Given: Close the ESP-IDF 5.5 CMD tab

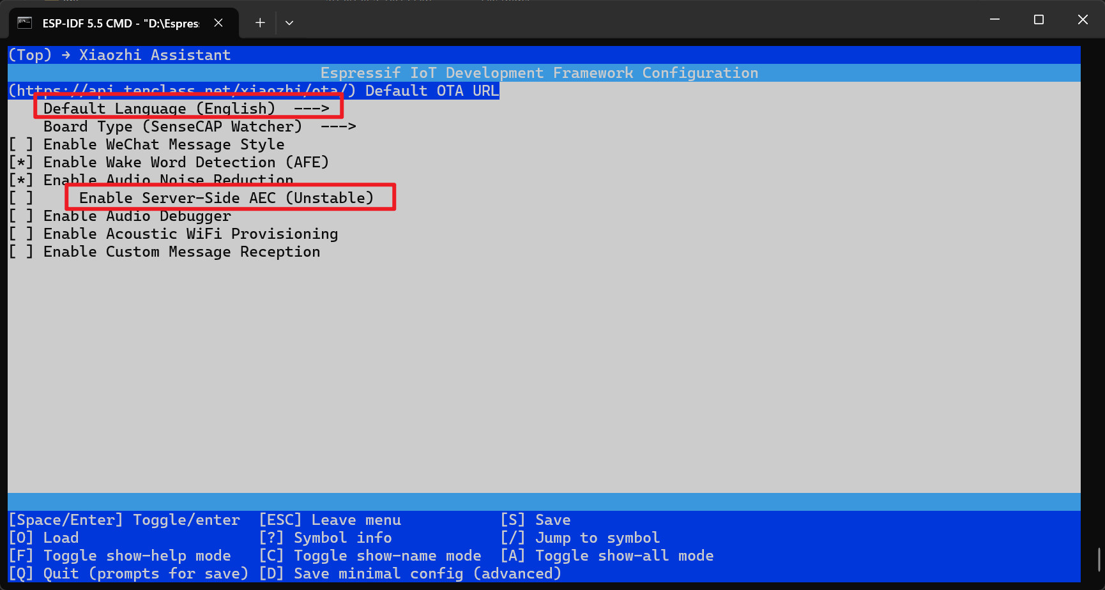Looking at the screenshot, I should 218,23.
